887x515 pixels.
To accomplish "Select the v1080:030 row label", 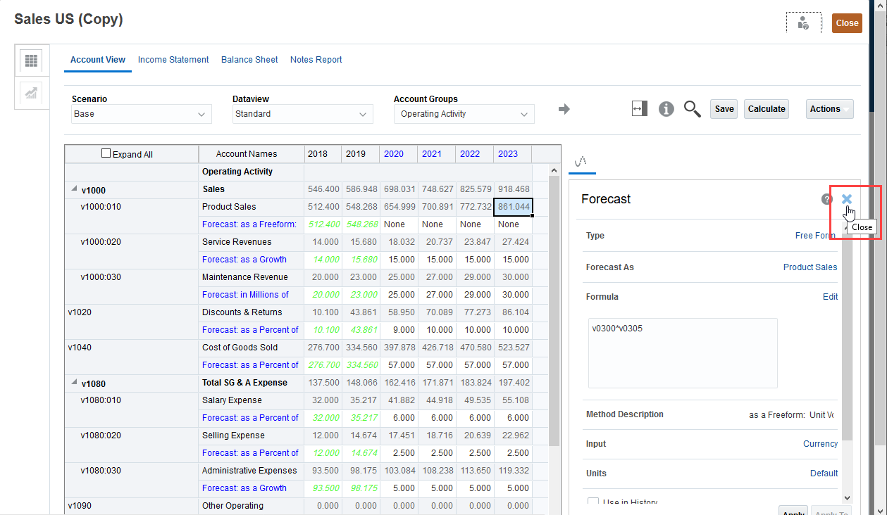I will tap(101, 471).
